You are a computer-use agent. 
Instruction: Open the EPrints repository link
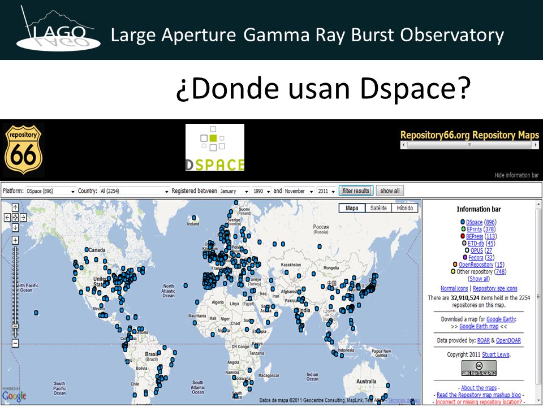[474, 229]
